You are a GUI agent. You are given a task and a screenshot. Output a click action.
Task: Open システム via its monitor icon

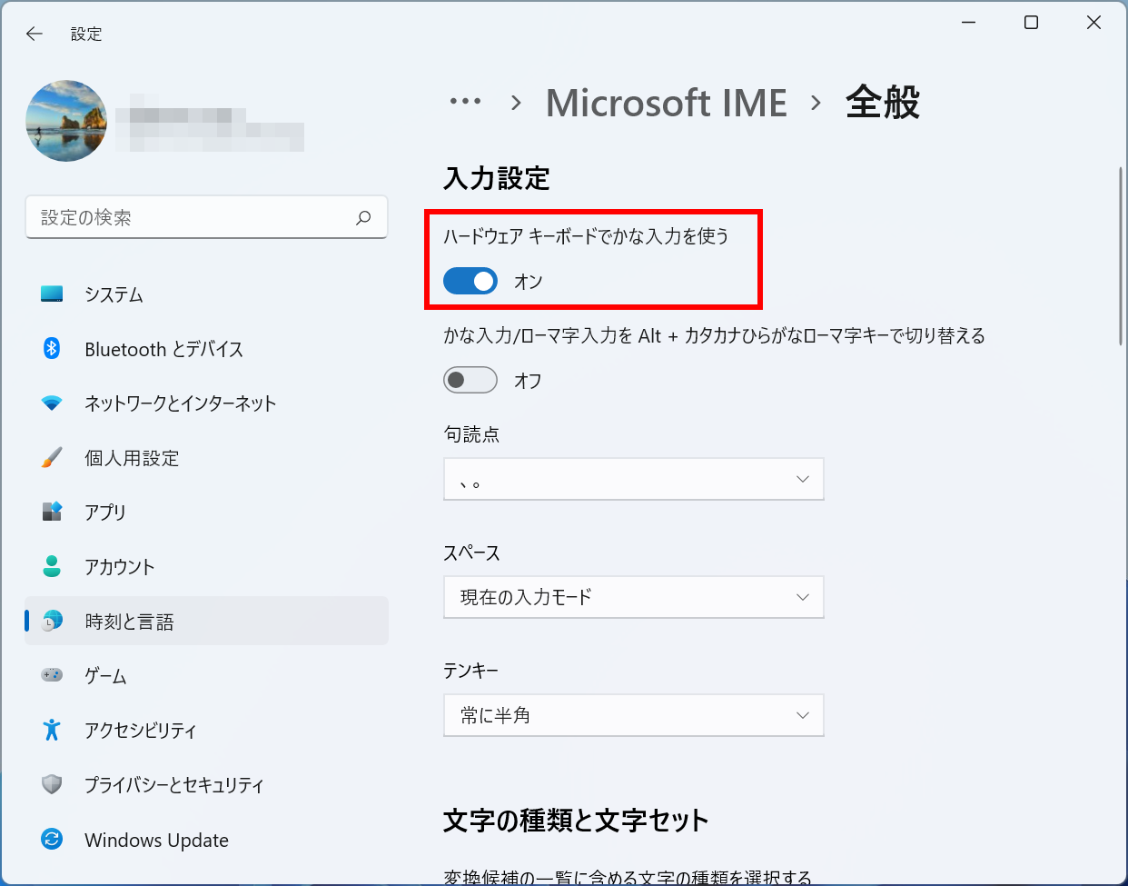tap(52, 294)
